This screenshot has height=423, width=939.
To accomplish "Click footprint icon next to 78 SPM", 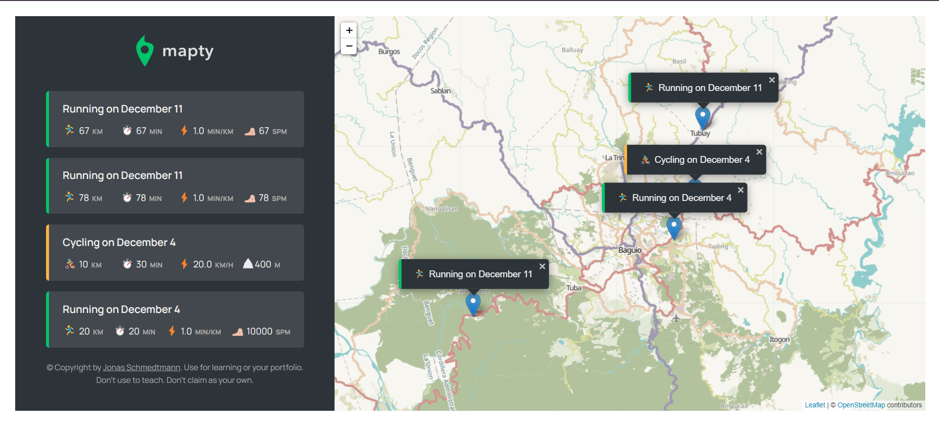I will 250,198.
